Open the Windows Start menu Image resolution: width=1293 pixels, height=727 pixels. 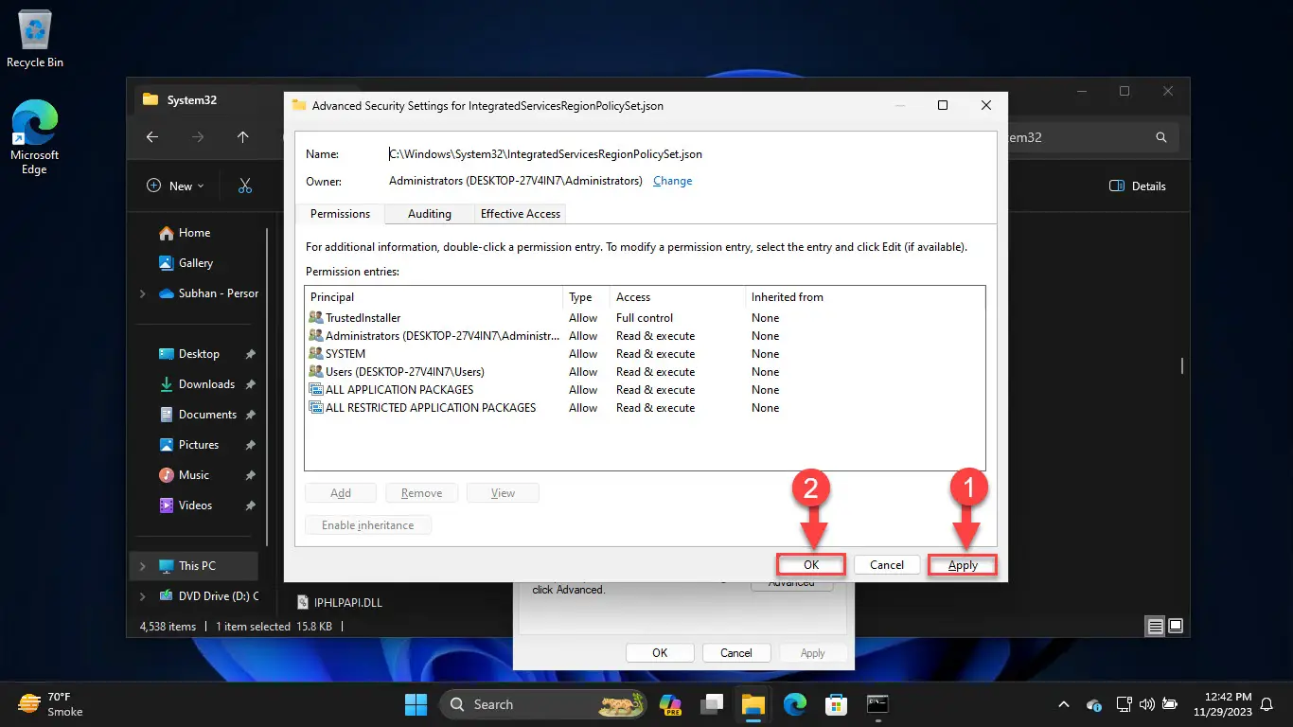(x=416, y=704)
